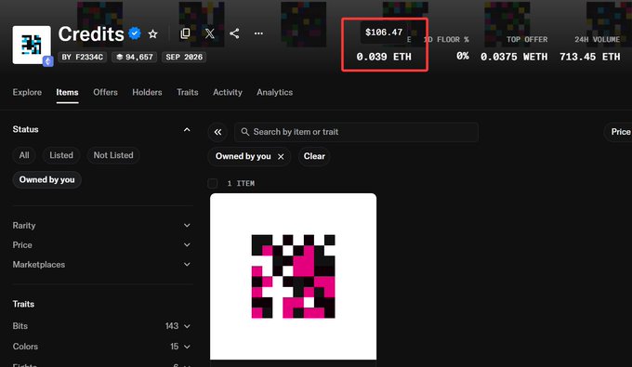Click the 0.039 ETH floor price value
Viewport: 632px width, 367px height.
[x=384, y=57]
